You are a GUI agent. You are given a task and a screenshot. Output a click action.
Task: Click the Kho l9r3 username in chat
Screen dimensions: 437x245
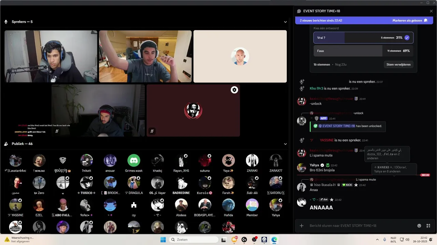(x=317, y=88)
